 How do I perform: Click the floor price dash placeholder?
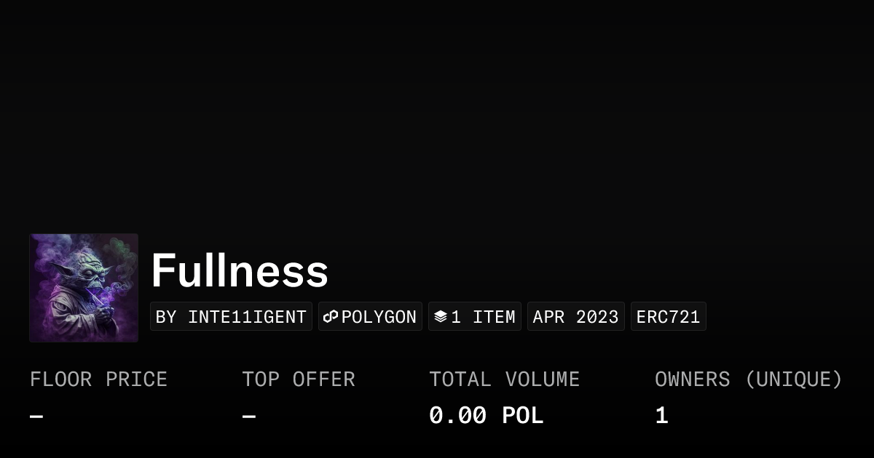tap(35, 415)
